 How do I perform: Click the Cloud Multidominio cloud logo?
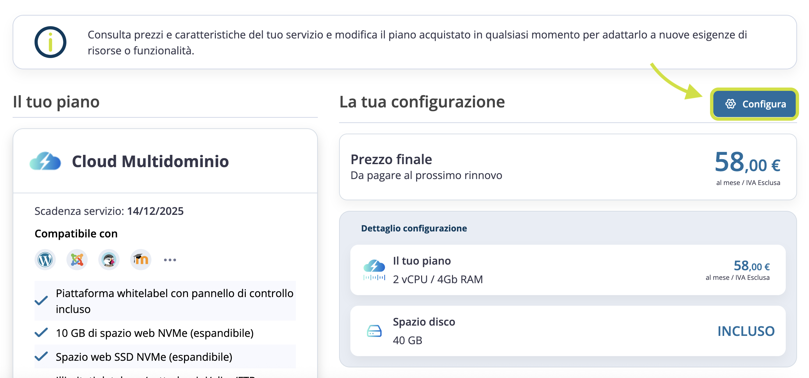(x=45, y=161)
